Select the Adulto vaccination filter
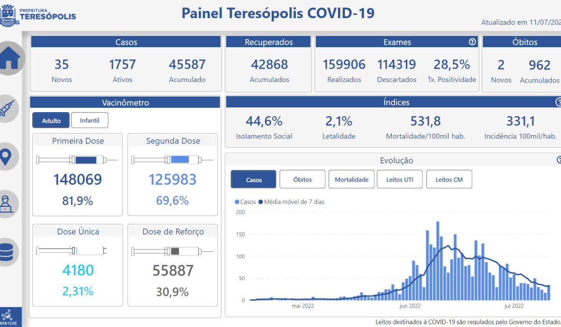The height and width of the screenshot is (327, 561). click(x=51, y=121)
